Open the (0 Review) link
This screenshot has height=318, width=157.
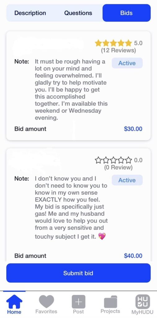click(118, 167)
